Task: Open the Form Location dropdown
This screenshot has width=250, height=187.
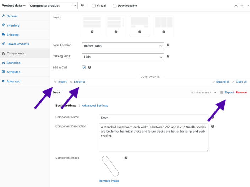Action: 123,46
